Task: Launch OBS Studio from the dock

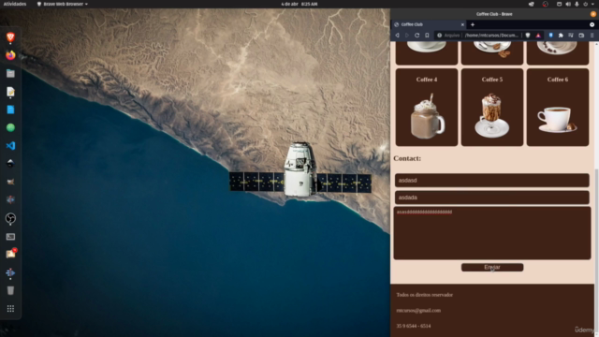Action: tap(10, 218)
